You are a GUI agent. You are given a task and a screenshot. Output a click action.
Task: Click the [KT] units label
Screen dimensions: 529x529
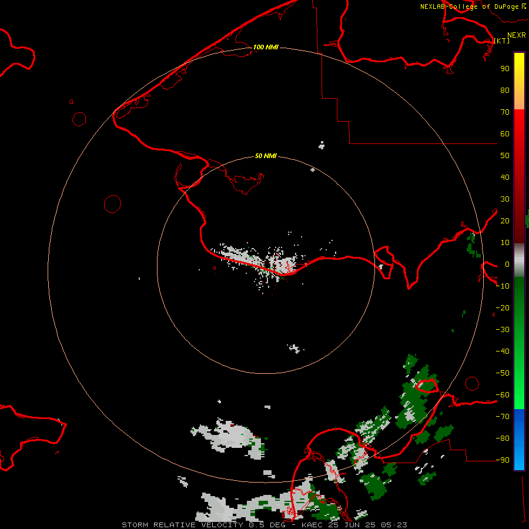(501, 41)
